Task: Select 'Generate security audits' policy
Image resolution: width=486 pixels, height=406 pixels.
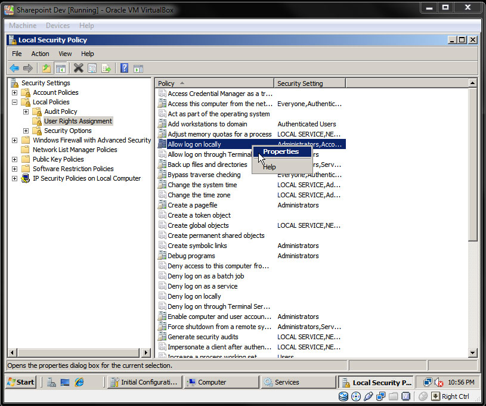Action: click(203, 337)
